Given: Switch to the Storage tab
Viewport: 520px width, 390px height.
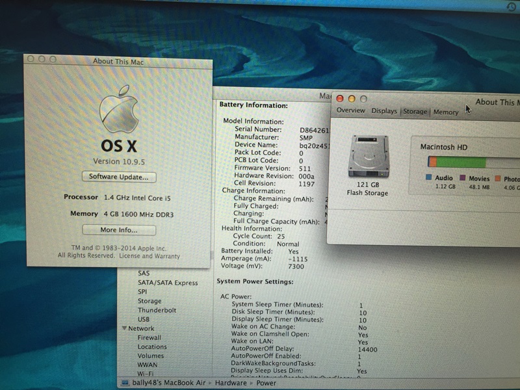Looking at the screenshot, I should point(415,111).
